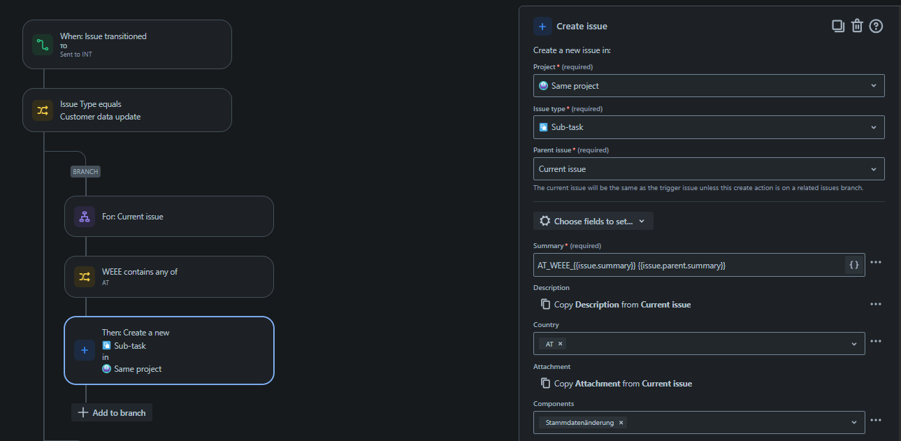Open more options for the Country field

876,341
